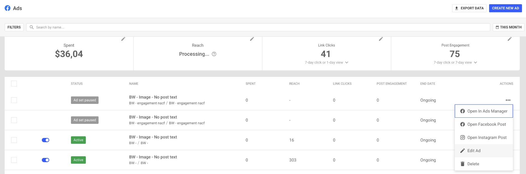Click the help icon next to Processing
This screenshot has height=174, width=526.
[214, 54]
